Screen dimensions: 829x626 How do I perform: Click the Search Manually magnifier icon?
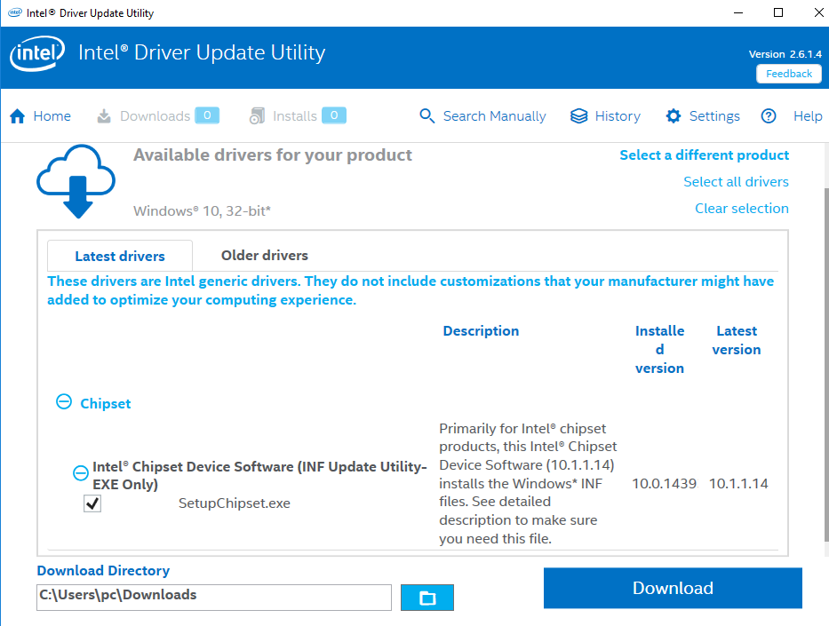(x=426, y=116)
